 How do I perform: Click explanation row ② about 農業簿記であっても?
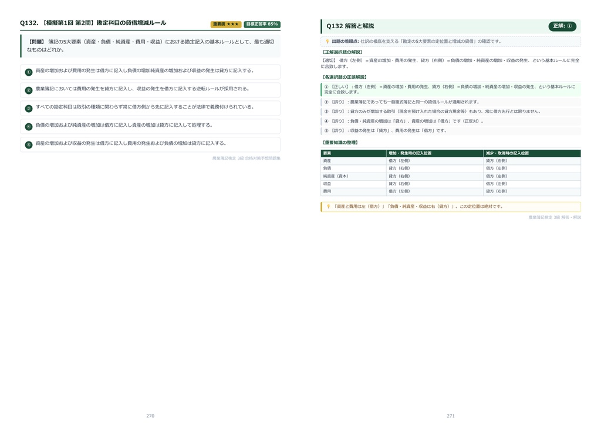(x=451, y=102)
